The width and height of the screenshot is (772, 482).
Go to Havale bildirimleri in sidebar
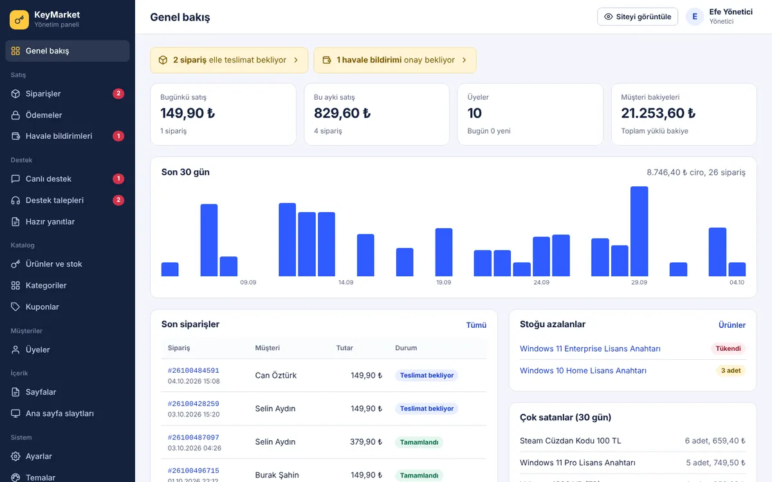coord(68,136)
